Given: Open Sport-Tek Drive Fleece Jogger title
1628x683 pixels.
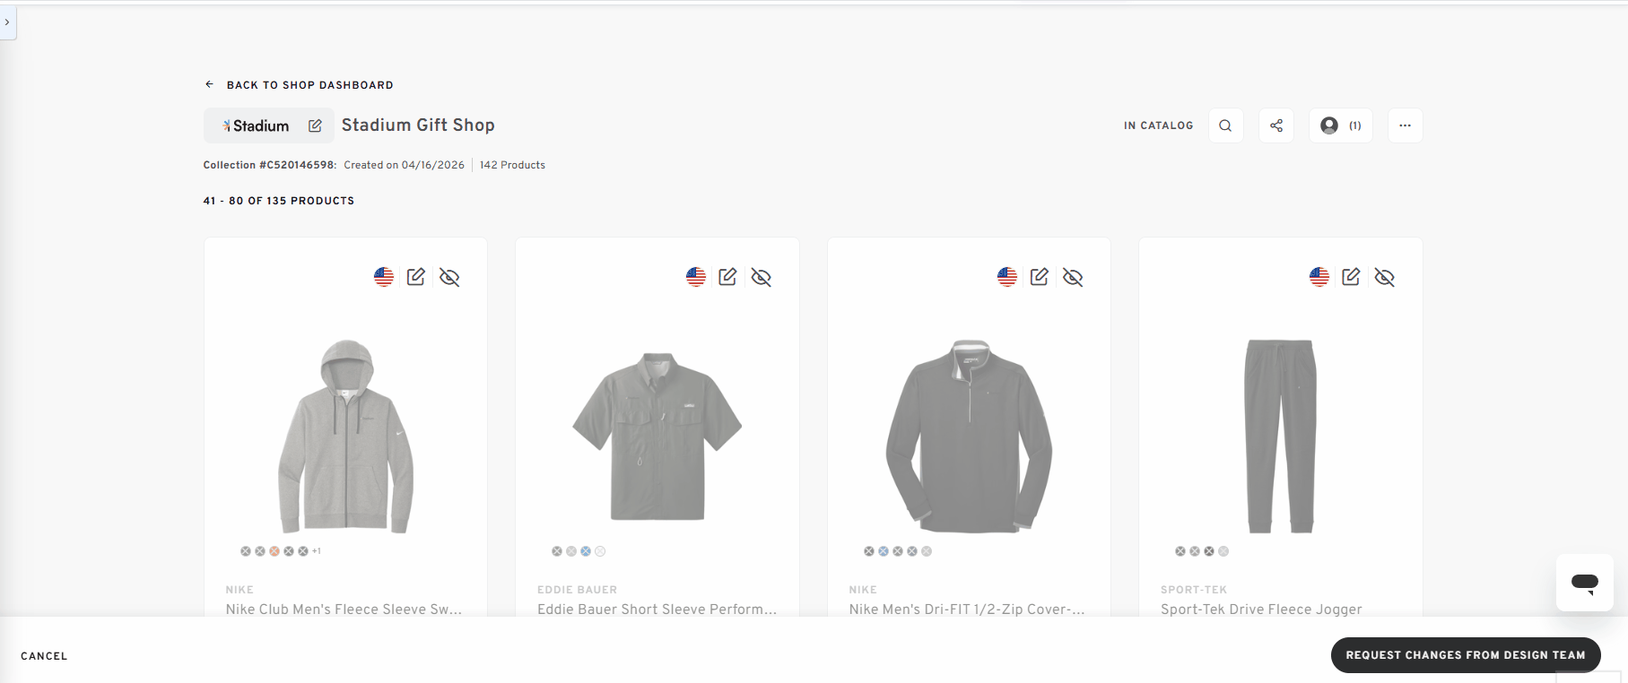Looking at the screenshot, I should pyautogui.click(x=1261, y=610).
